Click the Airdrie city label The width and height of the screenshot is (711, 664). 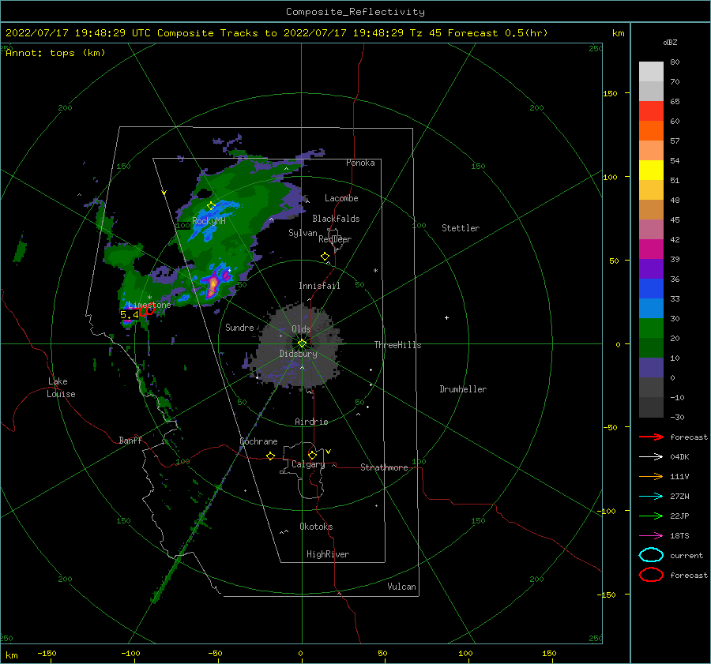311,422
